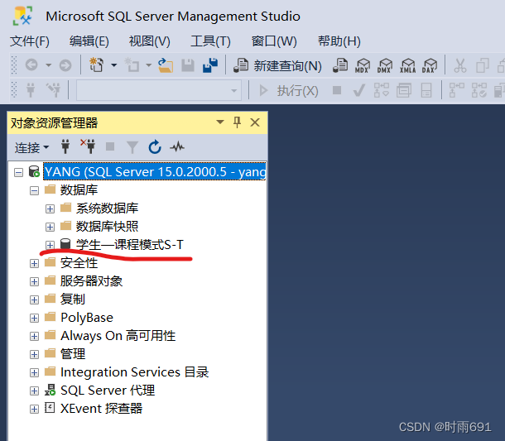Select the XEvent 探查器 tree item

(102, 409)
